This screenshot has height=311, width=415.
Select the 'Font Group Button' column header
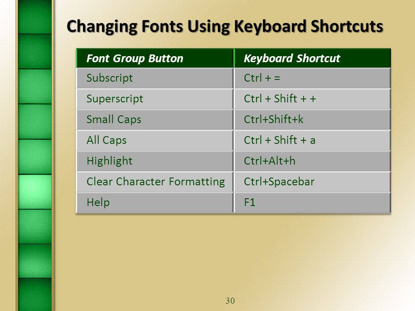155,58
